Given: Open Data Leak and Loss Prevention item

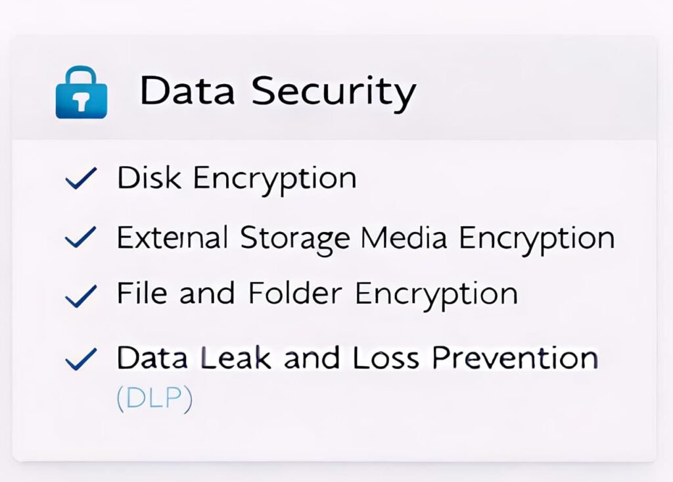Looking at the screenshot, I should [357, 358].
